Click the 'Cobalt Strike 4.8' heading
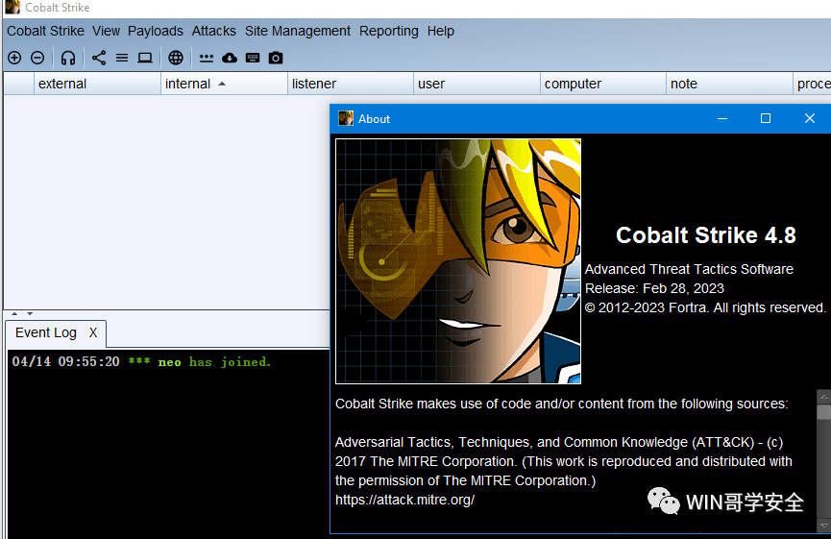The image size is (831, 539). [x=706, y=235]
